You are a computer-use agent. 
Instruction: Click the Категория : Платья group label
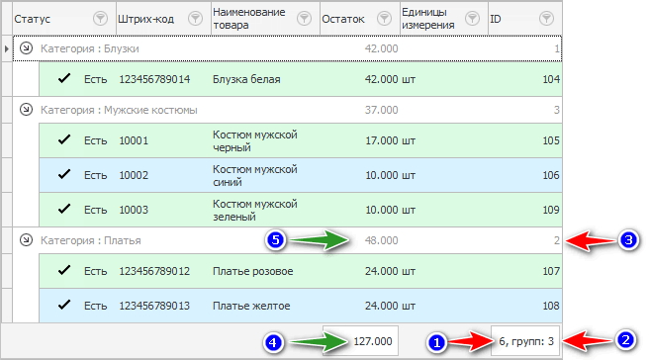[x=91, y=240]
